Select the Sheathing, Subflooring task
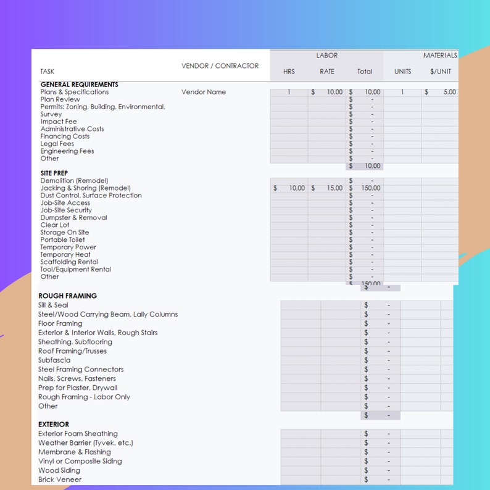 coord(75,342)
